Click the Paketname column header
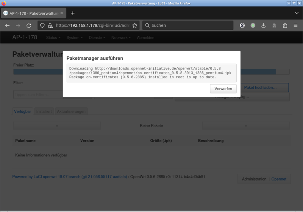The height and width of the screenshot is (212, 303). point(25,141)
